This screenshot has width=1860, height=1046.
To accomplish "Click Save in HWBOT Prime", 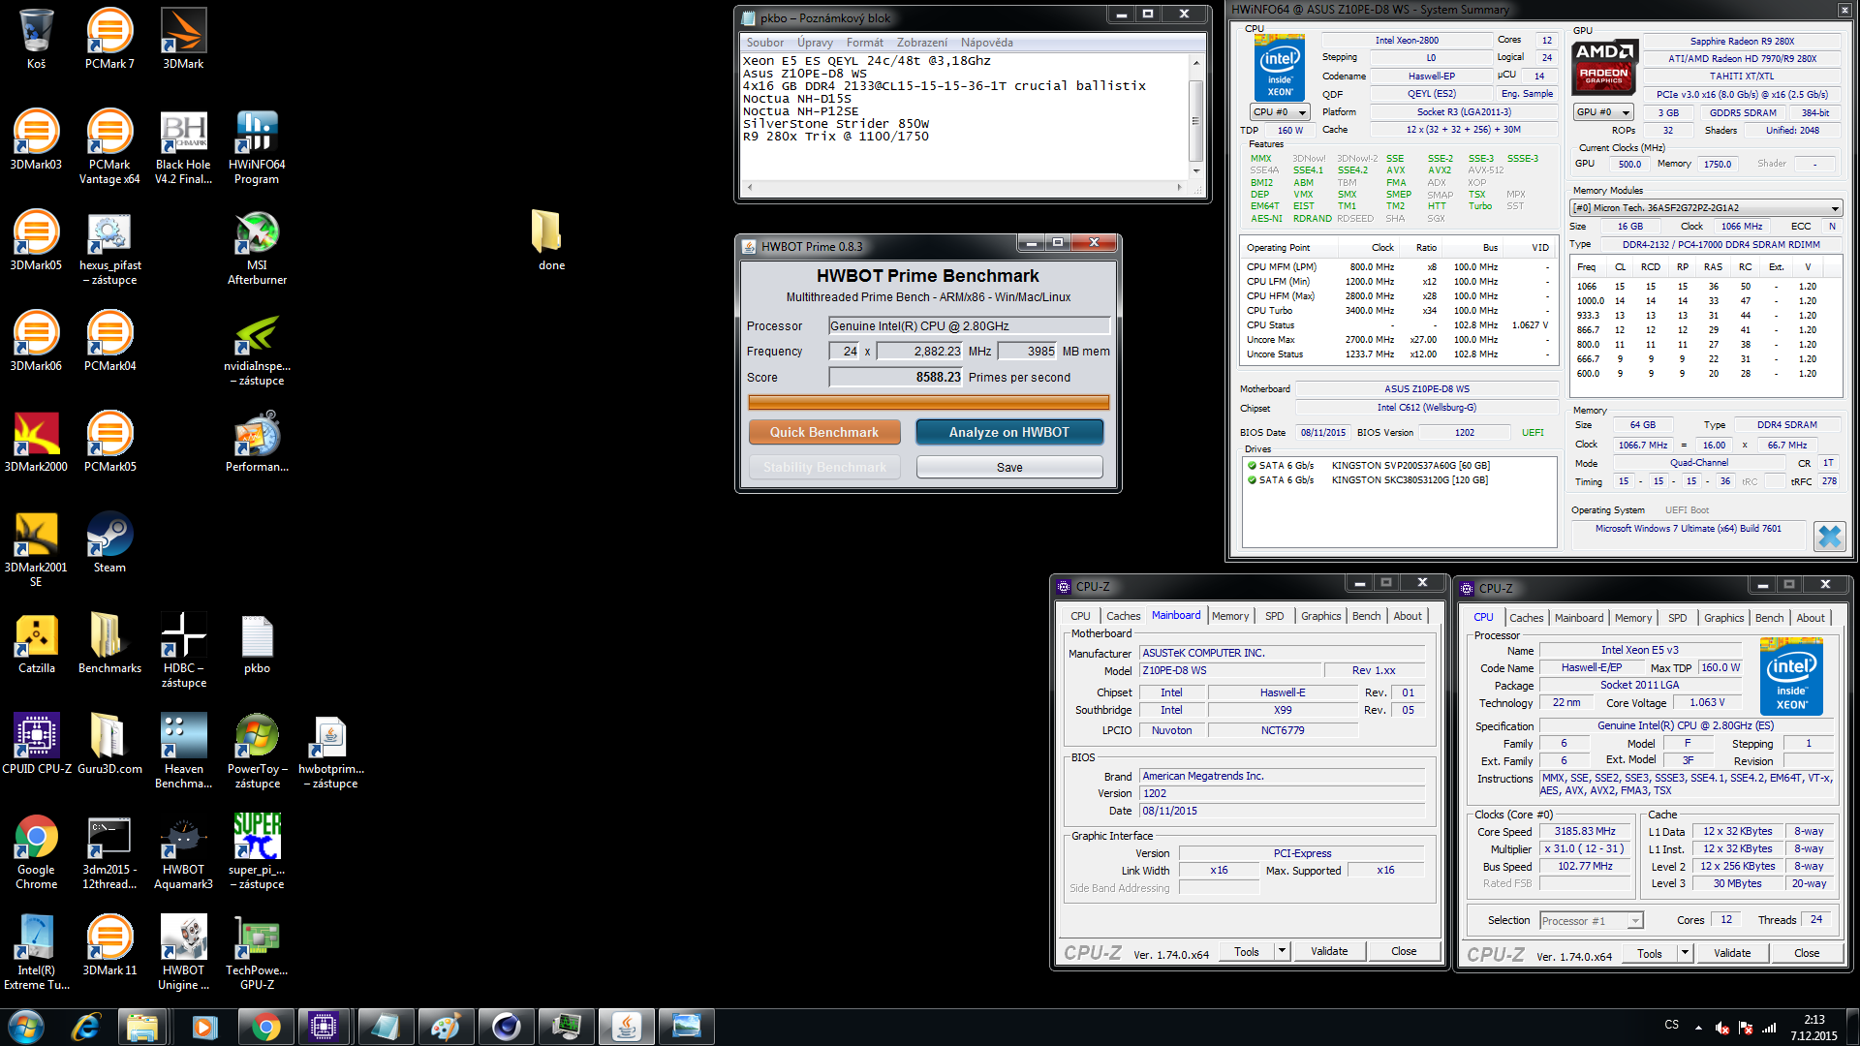I will click(x=1008, y=467).
